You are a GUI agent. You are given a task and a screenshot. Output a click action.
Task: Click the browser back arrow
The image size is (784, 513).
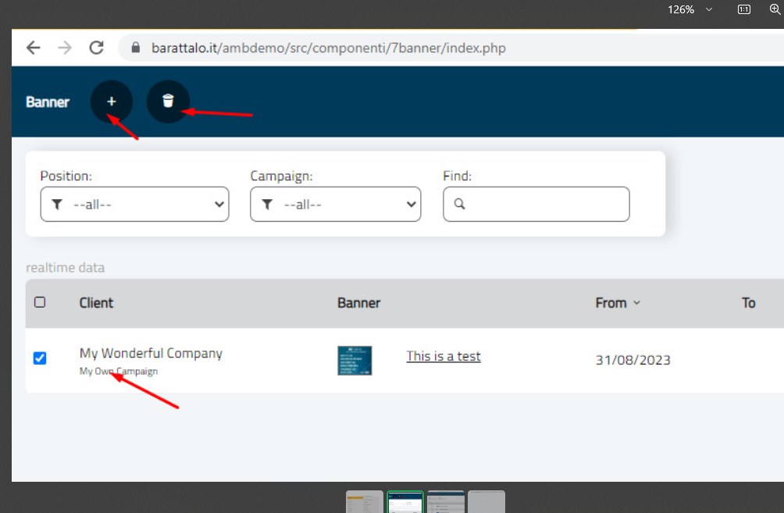coord(34,48)
